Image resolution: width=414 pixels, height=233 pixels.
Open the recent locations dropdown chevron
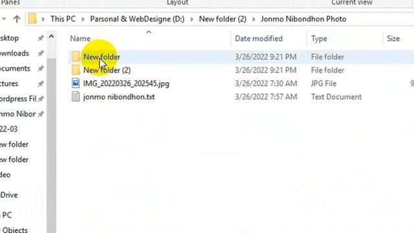4,19
